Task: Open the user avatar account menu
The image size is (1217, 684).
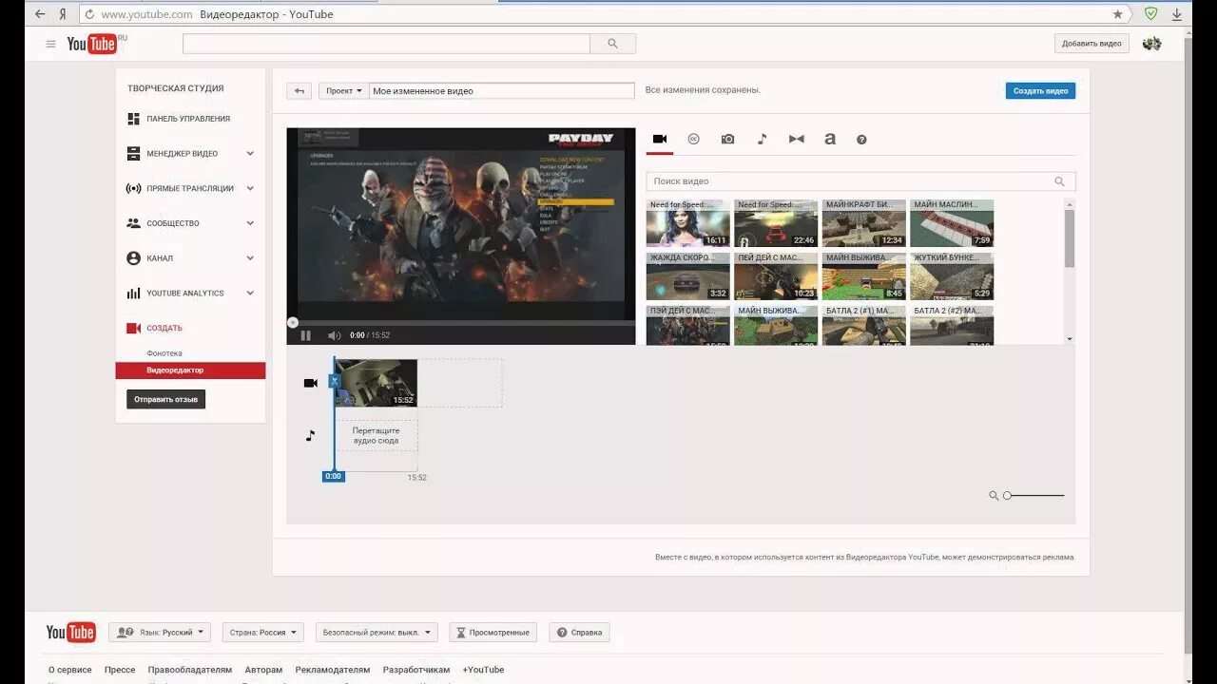Action: pos(1151,44)
